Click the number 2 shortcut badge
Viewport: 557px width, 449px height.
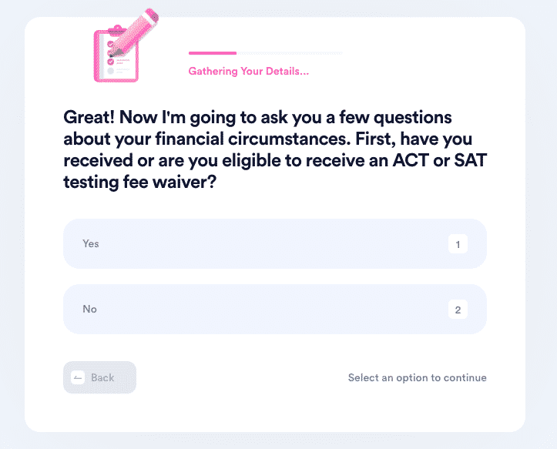458,310
